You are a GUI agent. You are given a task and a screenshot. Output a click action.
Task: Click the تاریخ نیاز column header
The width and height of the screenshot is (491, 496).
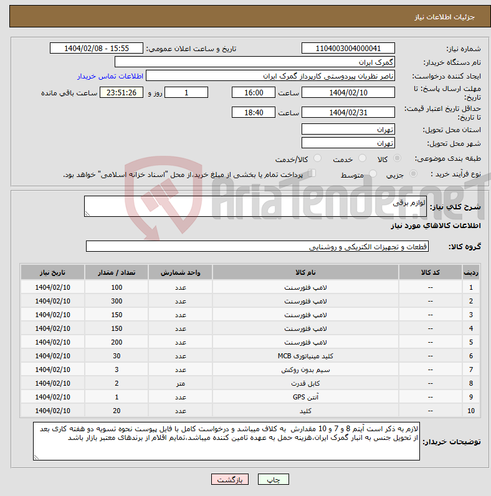(52, 272)
